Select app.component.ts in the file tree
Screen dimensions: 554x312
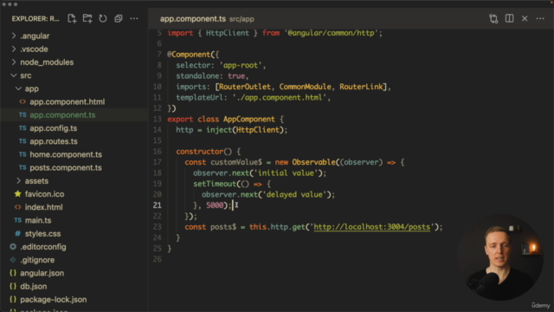coord(62,115)
